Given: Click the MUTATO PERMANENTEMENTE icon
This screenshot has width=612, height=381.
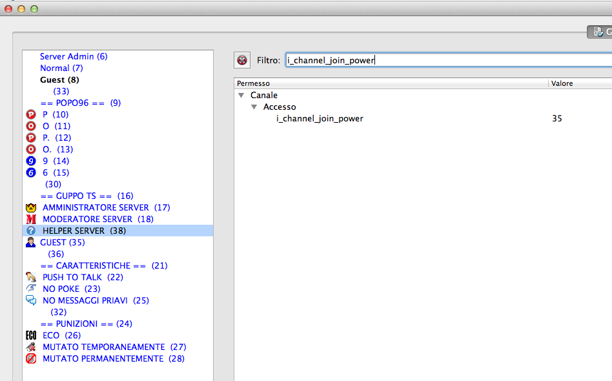Looking at the screenshot, I should click(30, 358).
